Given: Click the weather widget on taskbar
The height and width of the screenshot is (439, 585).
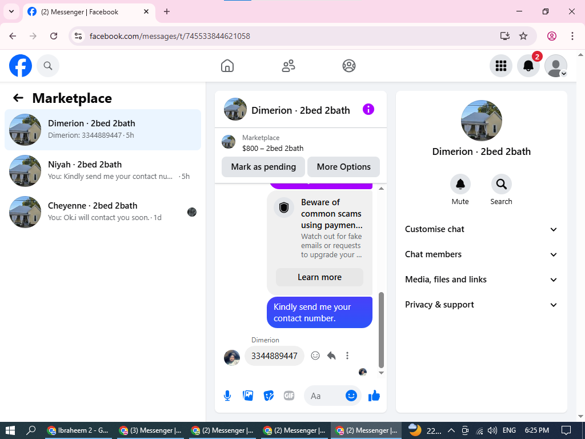Looking at the screenshot, I should (424, 430).
